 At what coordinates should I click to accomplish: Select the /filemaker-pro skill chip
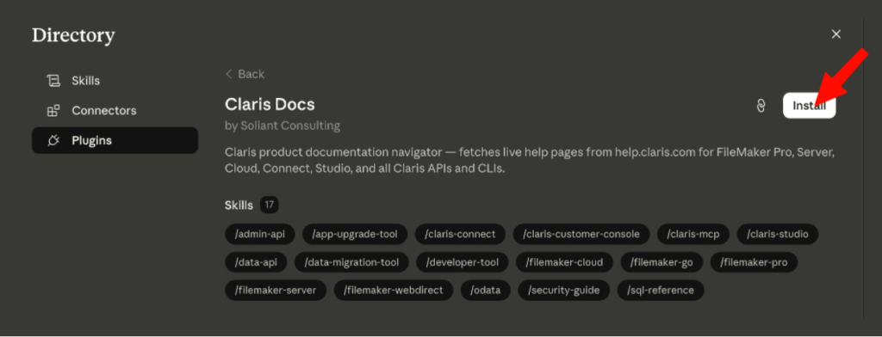tap(754, 262)
